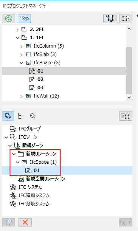Select the IFC分岐システム item
This screenshot has width=138, height=231.
34,204
